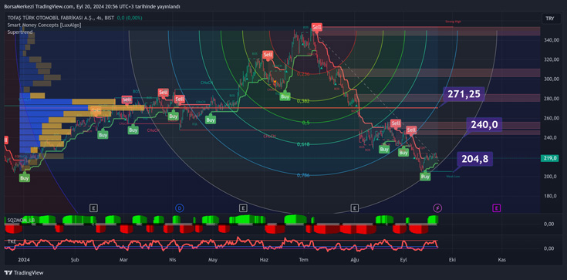Image resolution: width=567 pixels, height=280 pixels.
Task: Click the Eyl month label on time axis
Action: pyautogui.click(x=403, y=260)
